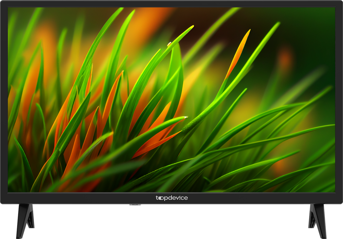The width and height of the screenshot is (343, 239).
Task: Click the top bezel of the TV
Action: point(171,3)
